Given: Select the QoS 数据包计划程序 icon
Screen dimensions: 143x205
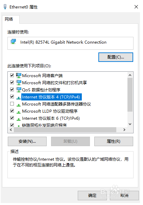Looking at the screenshot, I should (x=19, y=90).
